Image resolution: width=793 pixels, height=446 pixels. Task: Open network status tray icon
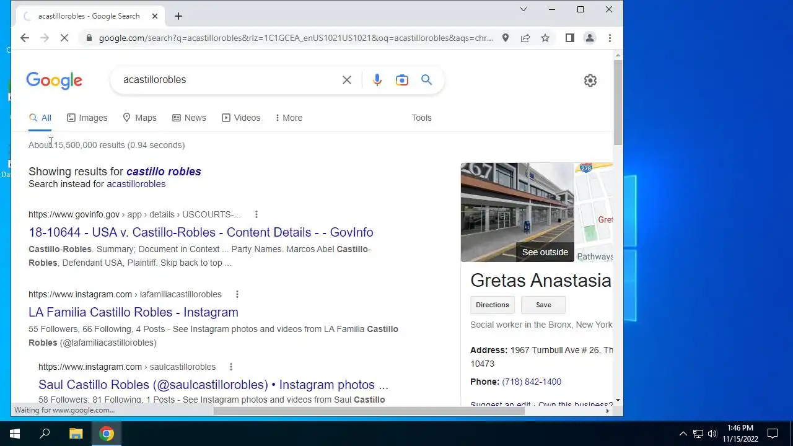[x=698, y=434]
